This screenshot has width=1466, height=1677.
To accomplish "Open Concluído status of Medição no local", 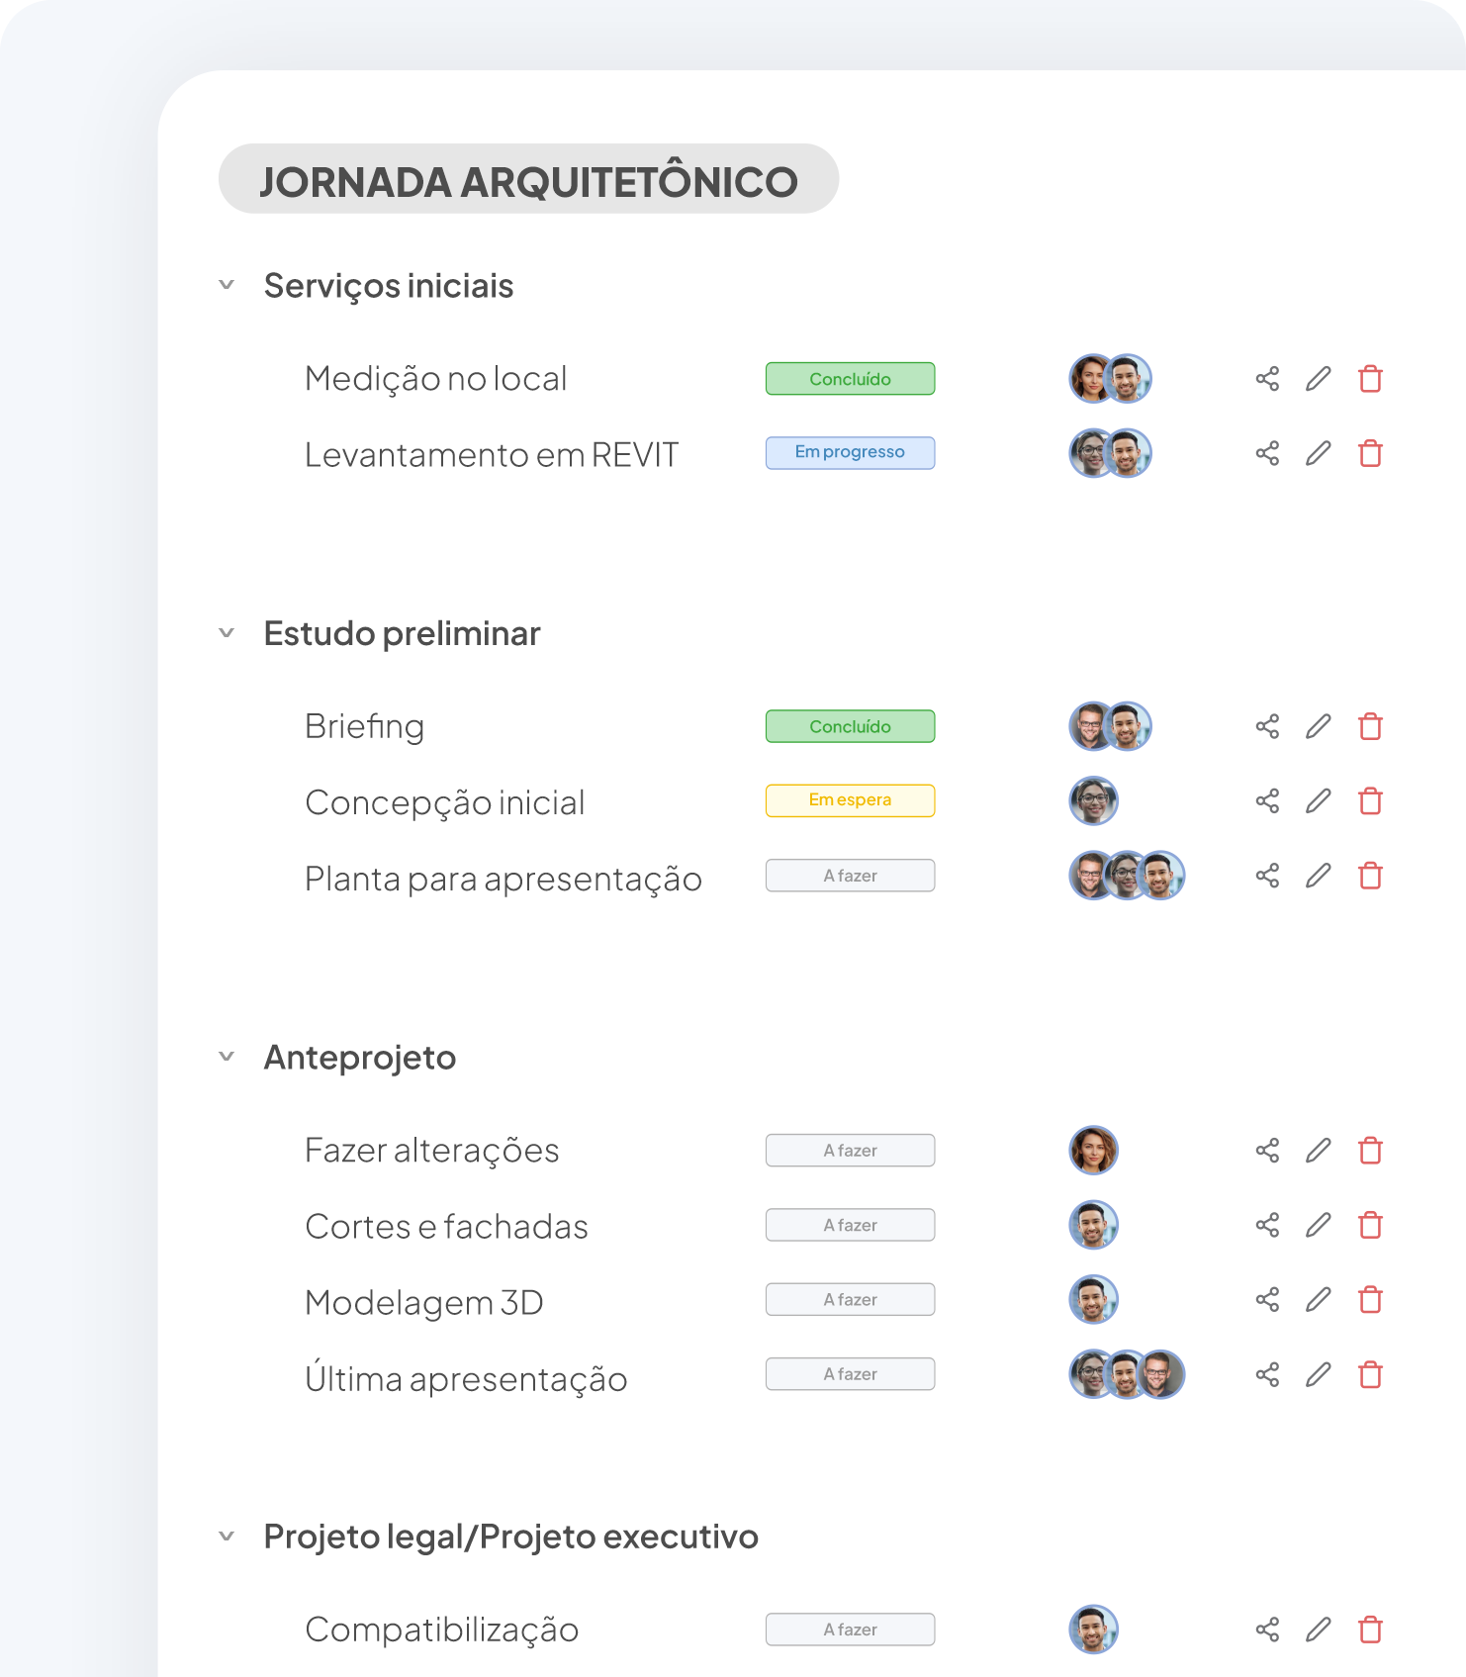I will [x=850, y=379].
